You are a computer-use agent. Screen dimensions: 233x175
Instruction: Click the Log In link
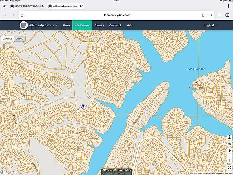(210, 26)
